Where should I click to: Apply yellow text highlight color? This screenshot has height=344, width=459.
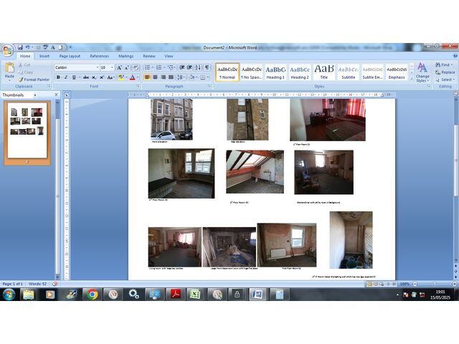click(x=121, y=77)
